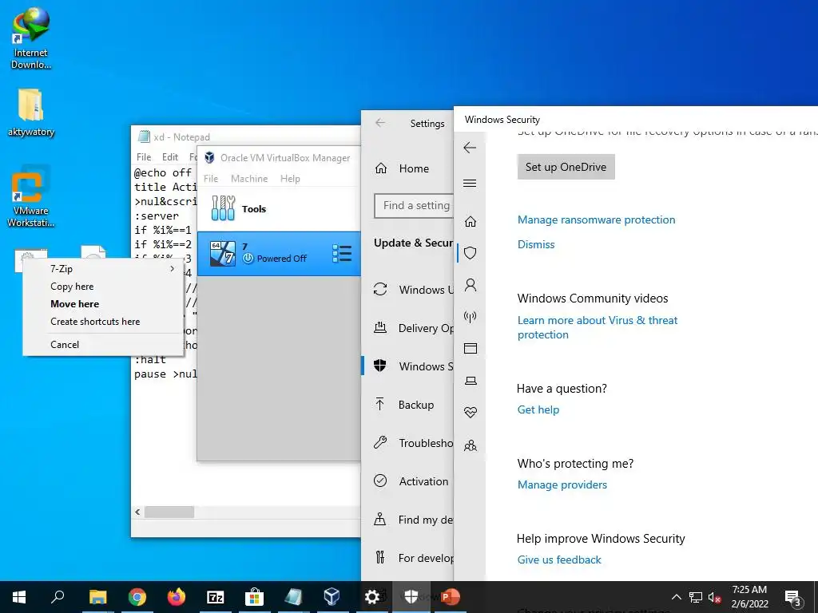
Task: Open Notepad File menu
Action: coord(144,157)
